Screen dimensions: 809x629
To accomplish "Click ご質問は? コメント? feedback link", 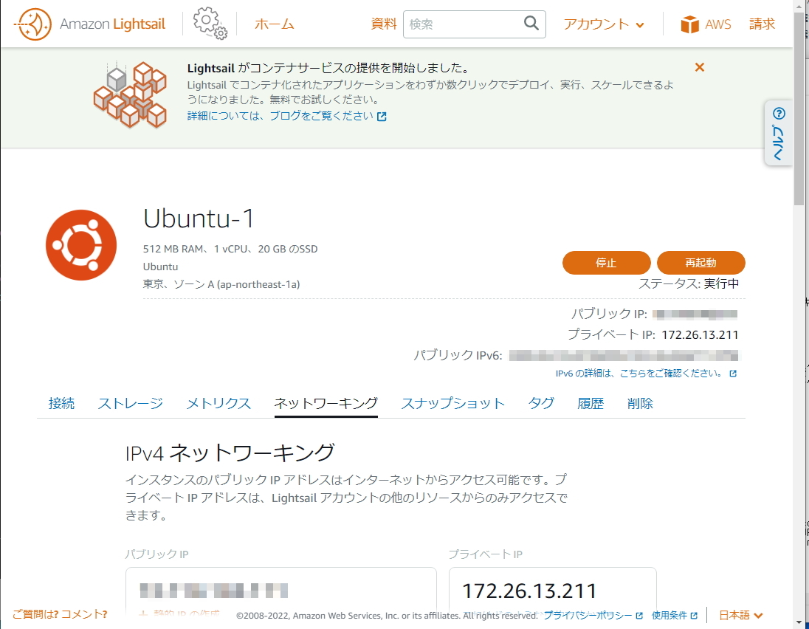I will click(x=60, y=614).
